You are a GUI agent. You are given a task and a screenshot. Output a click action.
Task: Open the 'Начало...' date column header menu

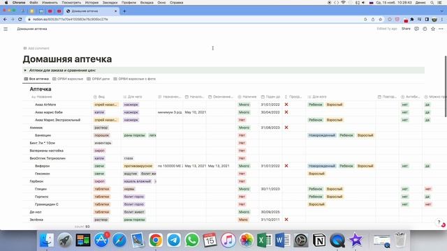point(194,97)
